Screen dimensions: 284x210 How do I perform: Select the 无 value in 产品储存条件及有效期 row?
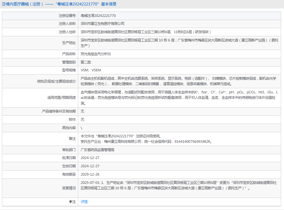pyautogui.click(x=82, y=111)
